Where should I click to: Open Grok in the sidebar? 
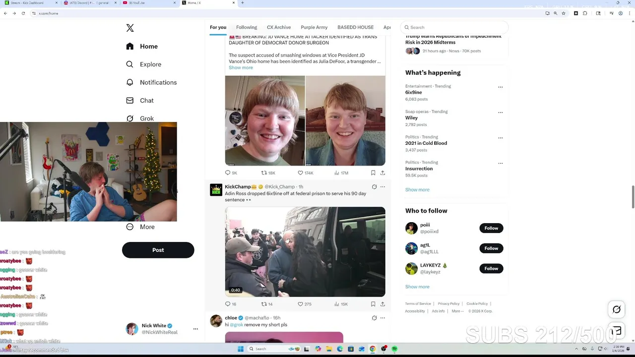(140, 119)
